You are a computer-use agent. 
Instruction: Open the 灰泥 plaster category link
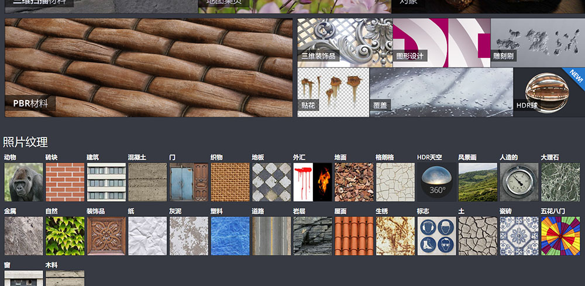(x=175, y=211)
